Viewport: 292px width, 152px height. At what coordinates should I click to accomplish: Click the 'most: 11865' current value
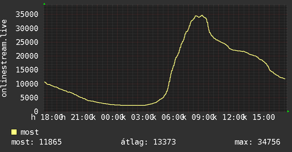[x=36, y=142]
